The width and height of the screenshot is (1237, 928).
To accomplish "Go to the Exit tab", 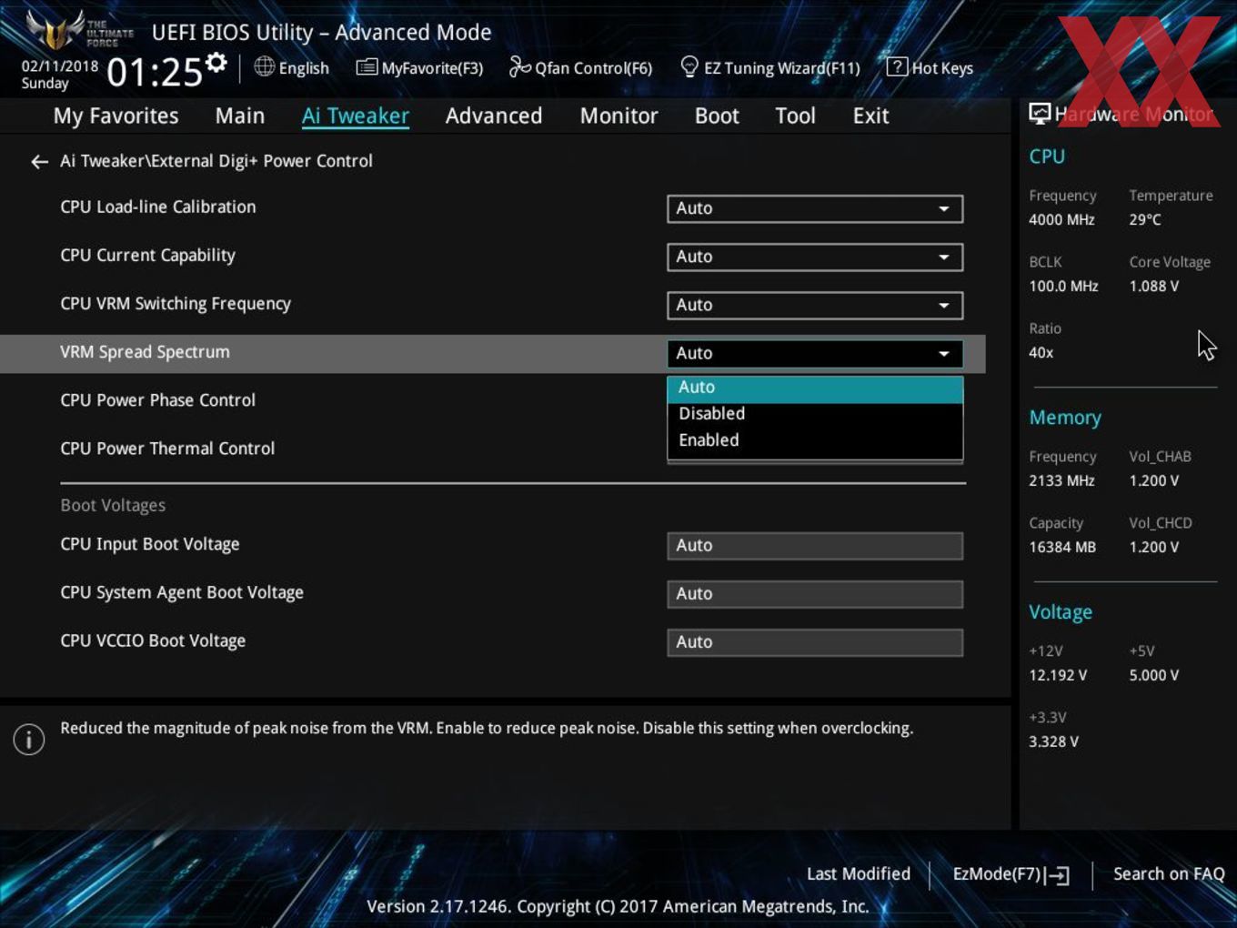I will click(x=870, y=116).
